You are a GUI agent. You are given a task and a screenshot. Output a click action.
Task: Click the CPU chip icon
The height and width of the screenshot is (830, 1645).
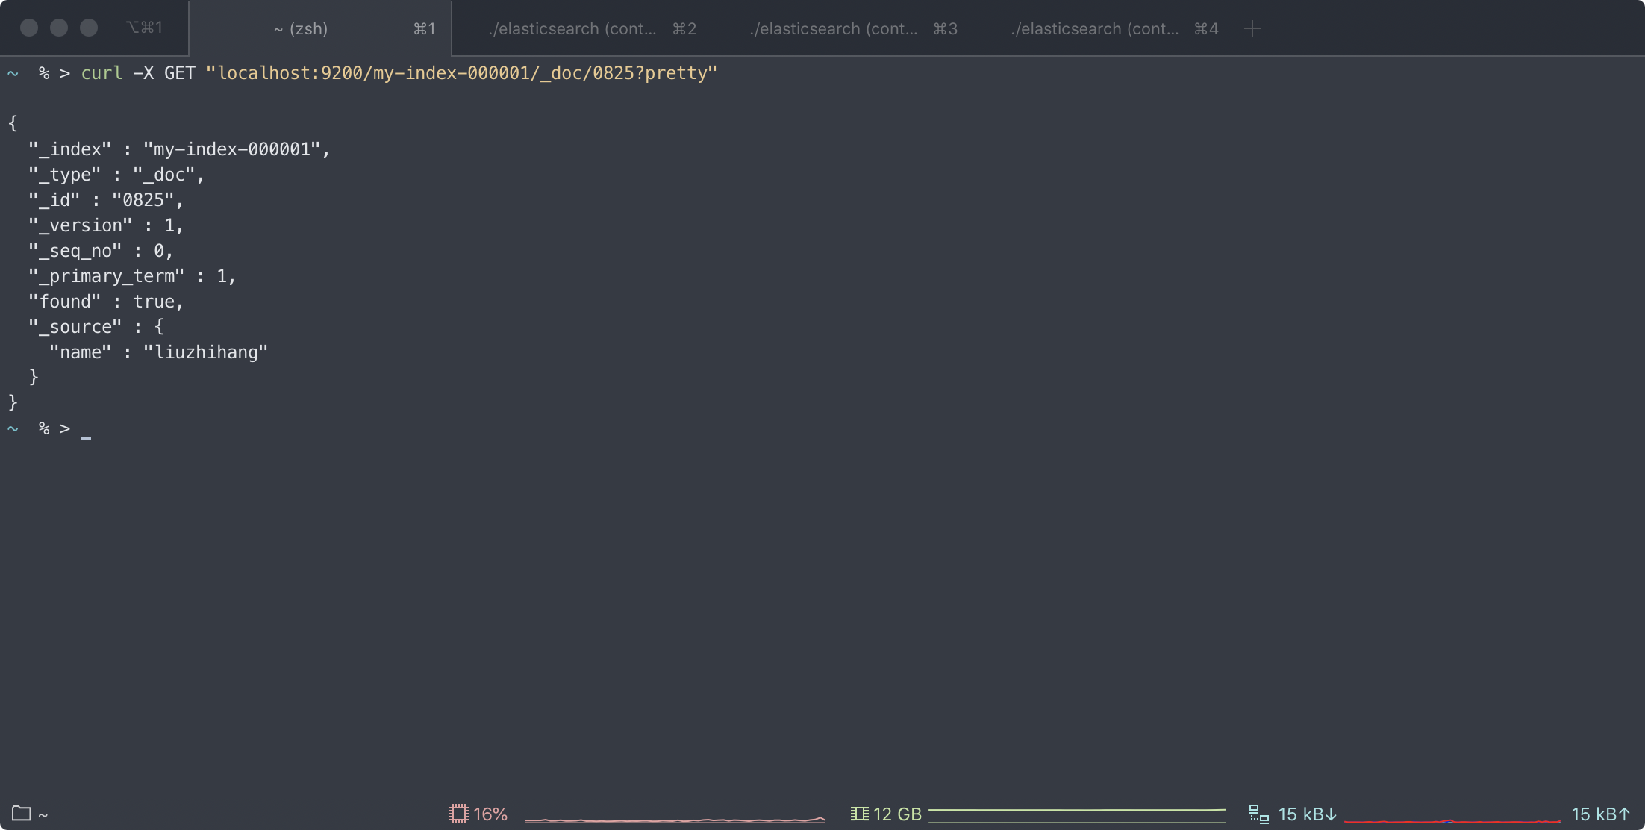pyautogui.click(x=458, y=814)
